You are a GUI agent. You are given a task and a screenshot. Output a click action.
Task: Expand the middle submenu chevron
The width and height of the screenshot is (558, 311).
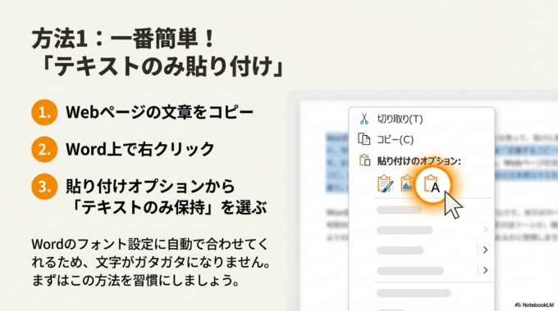pos(486,250)
